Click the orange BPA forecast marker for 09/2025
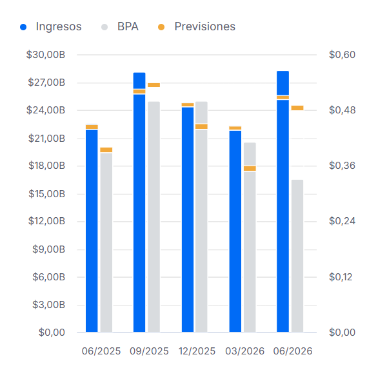Screen dimensions: 387x377 [x=154, y=85]
